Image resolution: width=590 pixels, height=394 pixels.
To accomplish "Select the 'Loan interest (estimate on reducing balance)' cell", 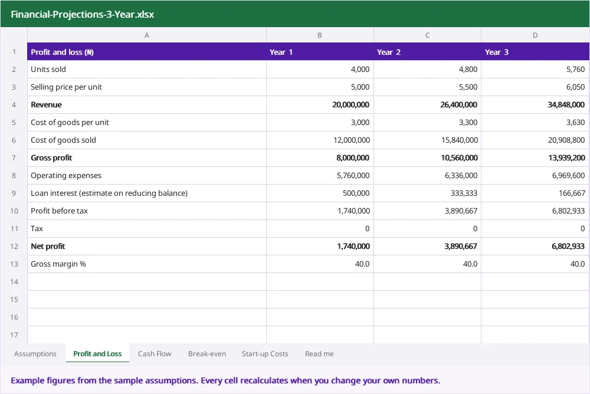I will [147, 193].
